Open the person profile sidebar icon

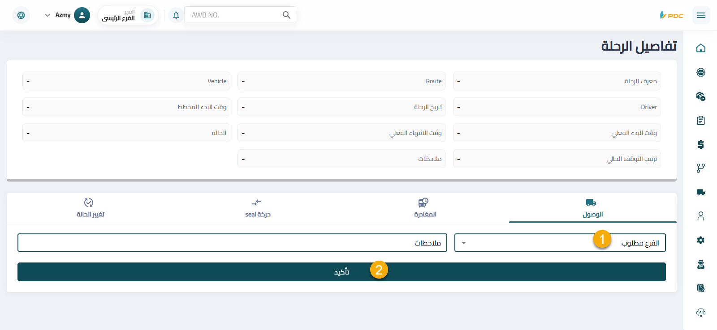[x=701, y=216]
